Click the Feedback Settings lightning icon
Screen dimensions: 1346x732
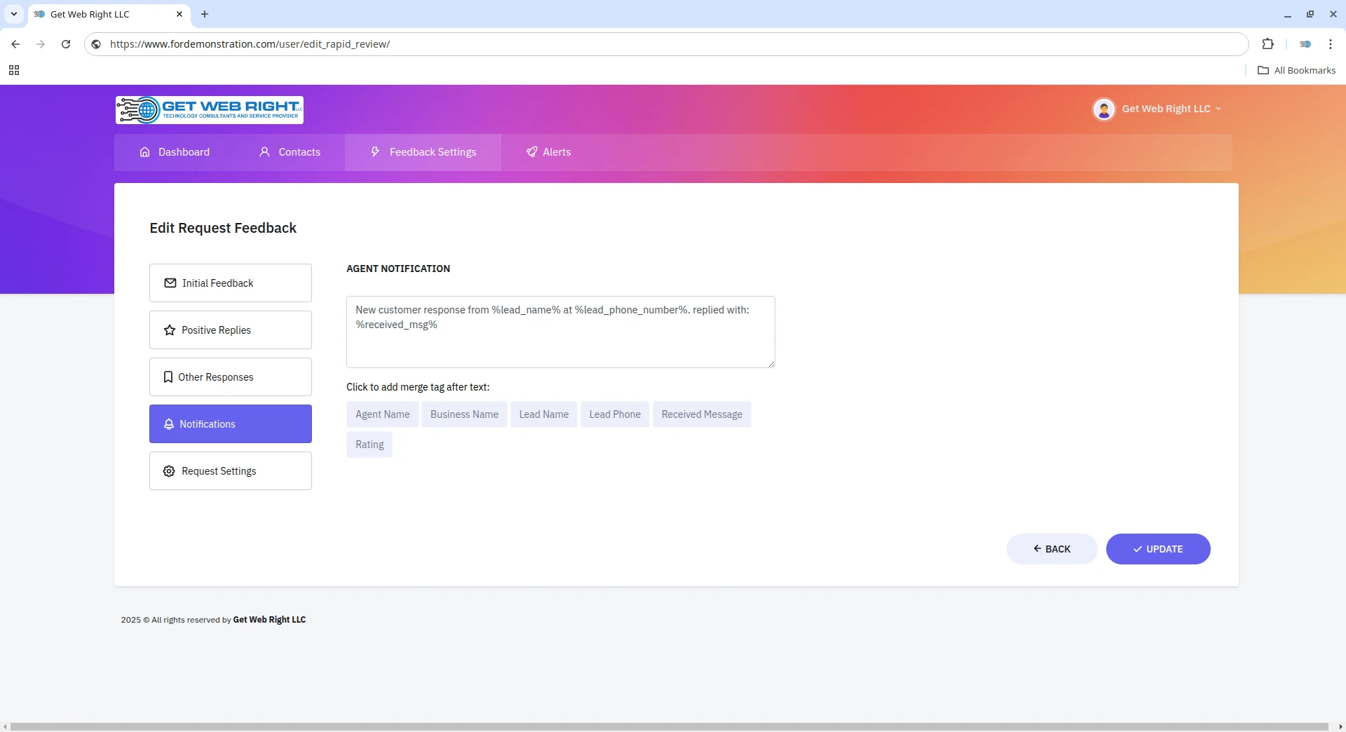coord(375,152)
